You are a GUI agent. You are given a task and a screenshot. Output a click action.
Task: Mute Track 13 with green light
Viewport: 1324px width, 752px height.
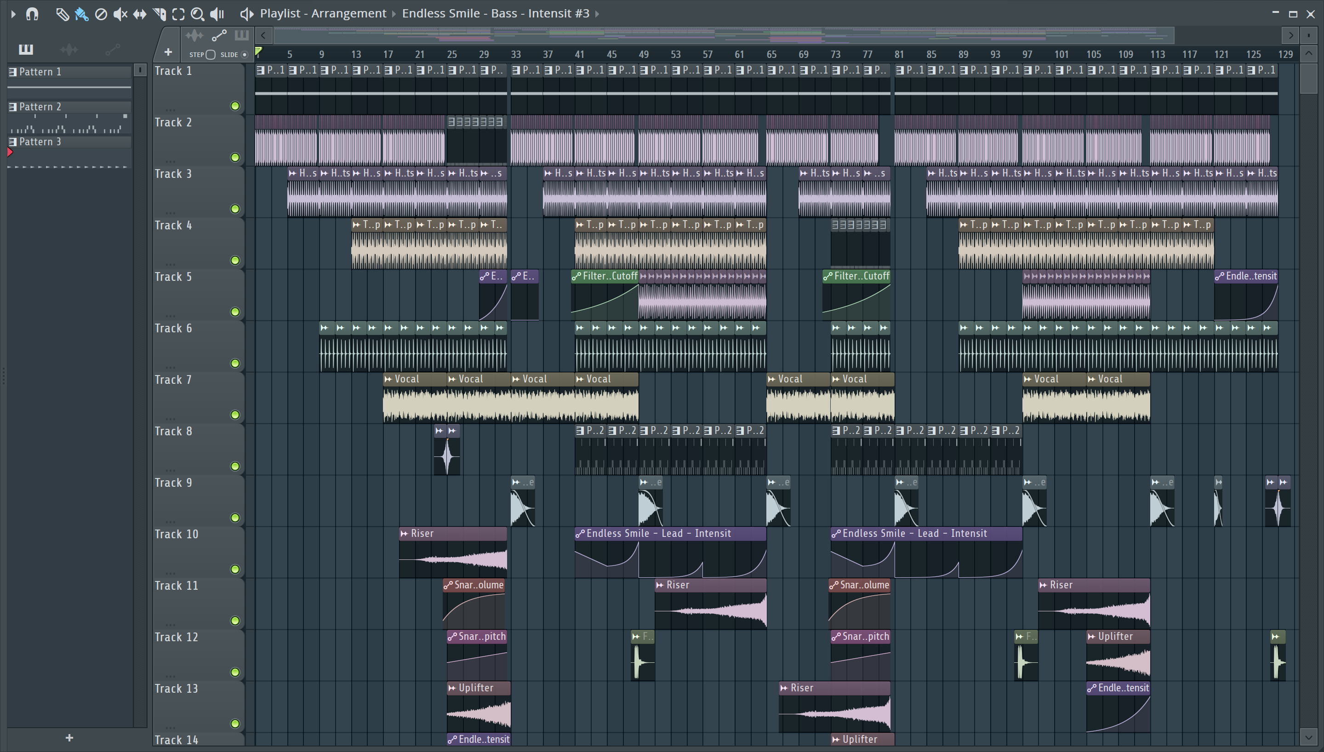pos(235,724)
